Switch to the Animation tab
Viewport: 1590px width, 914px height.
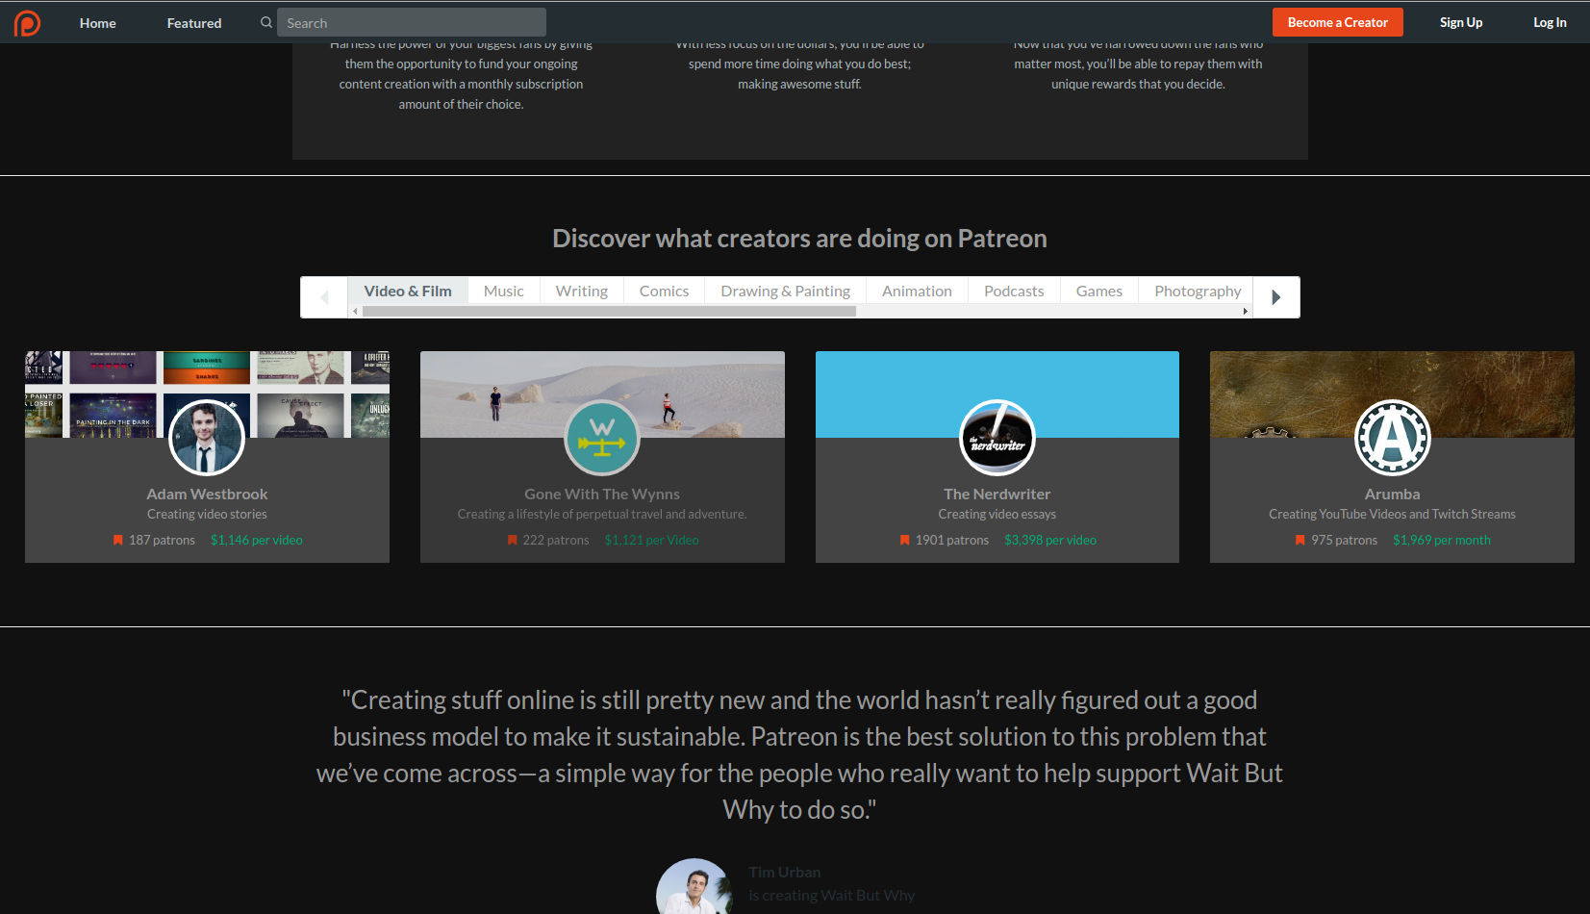917,291
